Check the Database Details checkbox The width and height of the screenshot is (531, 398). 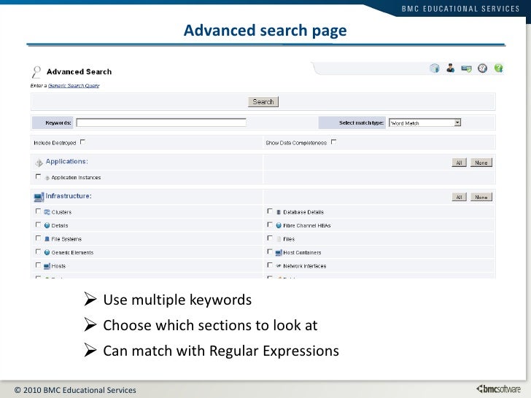[x=270, y=211]
